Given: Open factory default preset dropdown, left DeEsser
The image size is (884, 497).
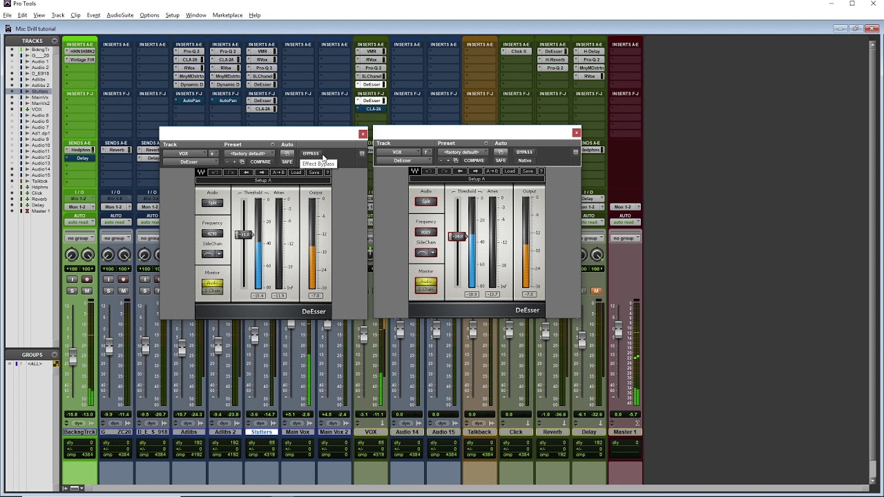Looking at the screenshot, I should tap(249, 153).
